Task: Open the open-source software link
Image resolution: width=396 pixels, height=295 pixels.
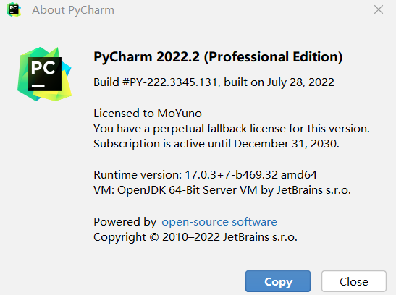Action: (219, 222)
